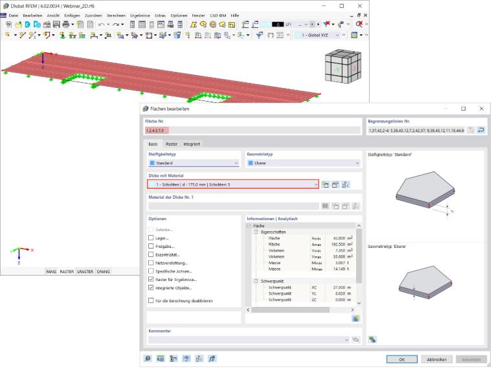The width and height of the screenshot is (492, 369).
Task: Collapse the Schwerpunkt tree node
Action: point(256,281)
